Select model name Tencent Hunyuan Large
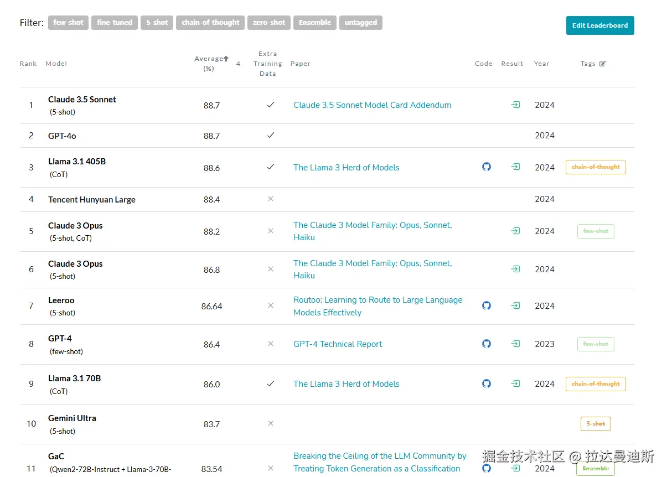The image size is (667, 477). click(92, 200)
